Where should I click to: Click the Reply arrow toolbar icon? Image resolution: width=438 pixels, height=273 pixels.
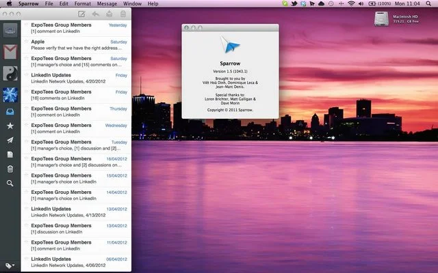[x=96, y=14]
